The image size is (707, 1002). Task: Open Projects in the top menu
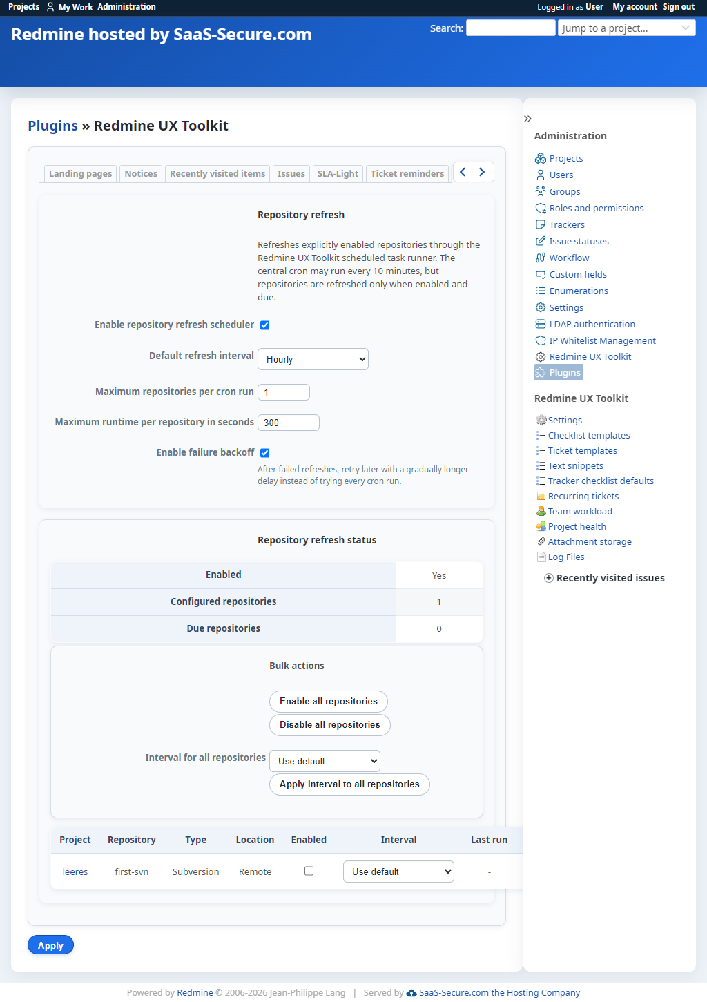point(23,7)
